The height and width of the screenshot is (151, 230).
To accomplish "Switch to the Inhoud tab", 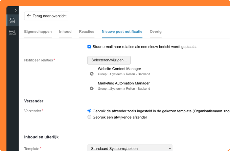I will tap(65, 32).
